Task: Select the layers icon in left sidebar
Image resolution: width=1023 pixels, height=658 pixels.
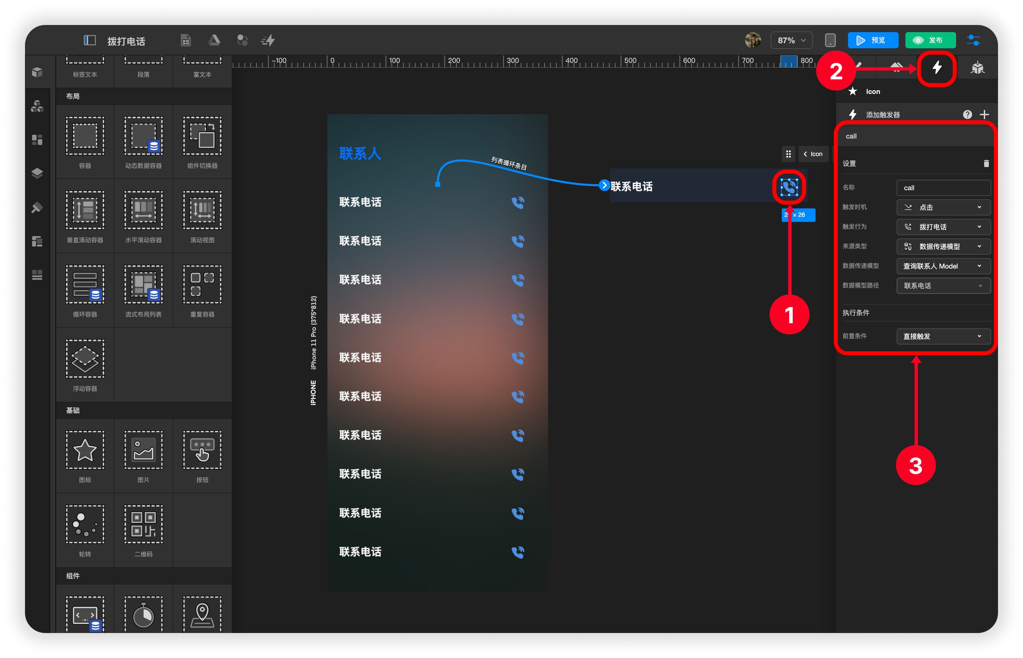Action: [x=37, y=173]
